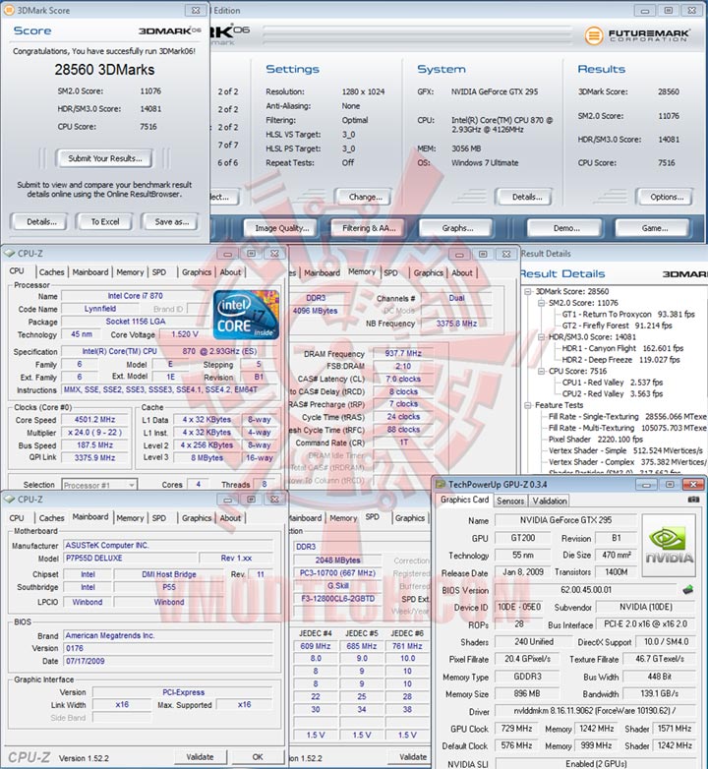The height and width of the screenshot is (769, 708).
Task: Switch to CPU tab in CPU-Z Motherboard window
Action: [x=17, y=518]
